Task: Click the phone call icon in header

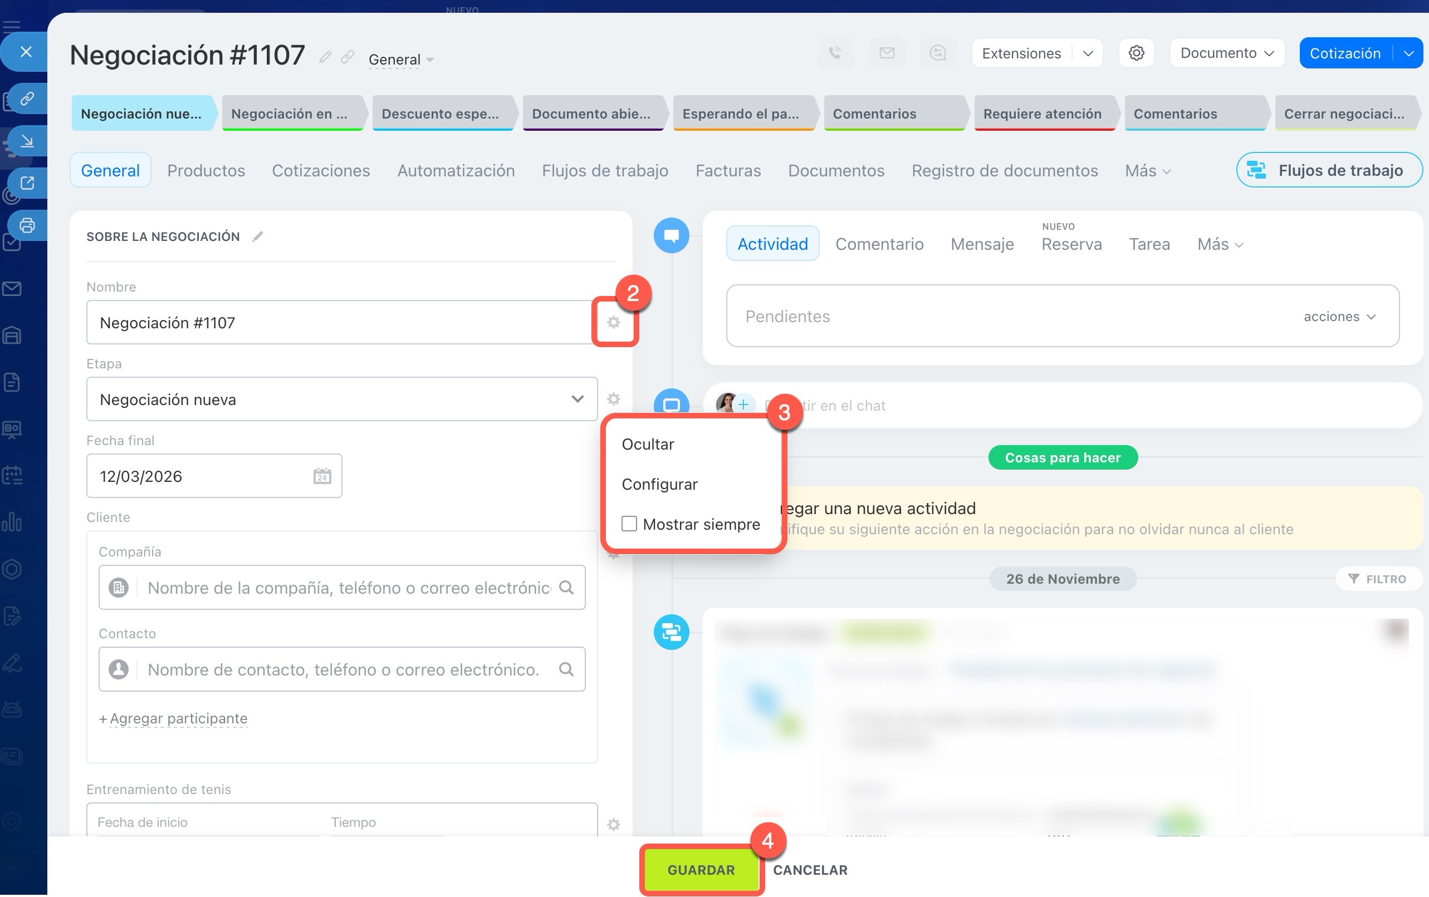Action: tap(835, 53)
